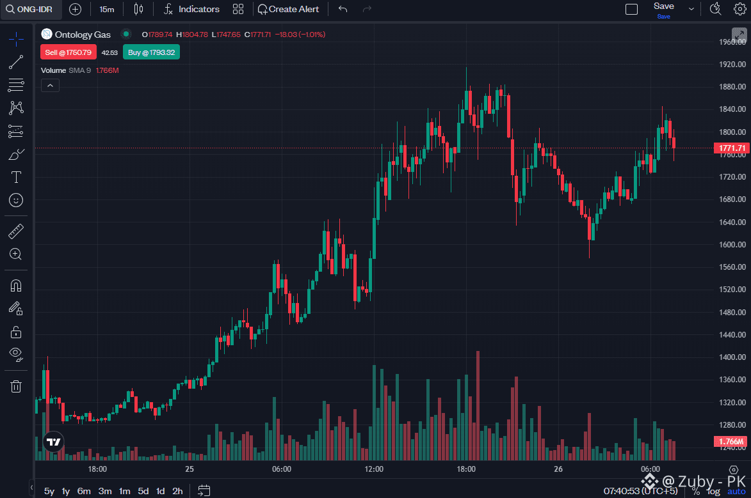Select the 3m date range

[x=105, y=491]
